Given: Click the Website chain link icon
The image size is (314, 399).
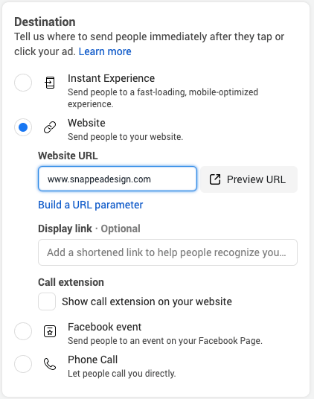Looking at the screenshot, I should [x=50, y=127].
